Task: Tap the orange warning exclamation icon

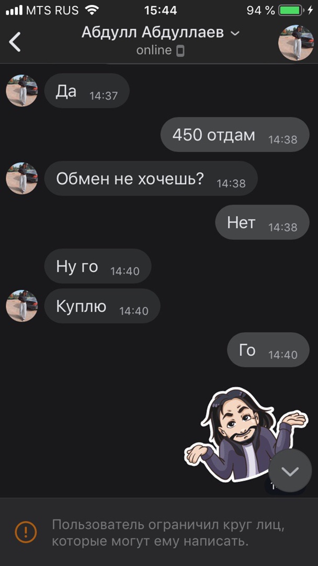Action: click(26, 531)
